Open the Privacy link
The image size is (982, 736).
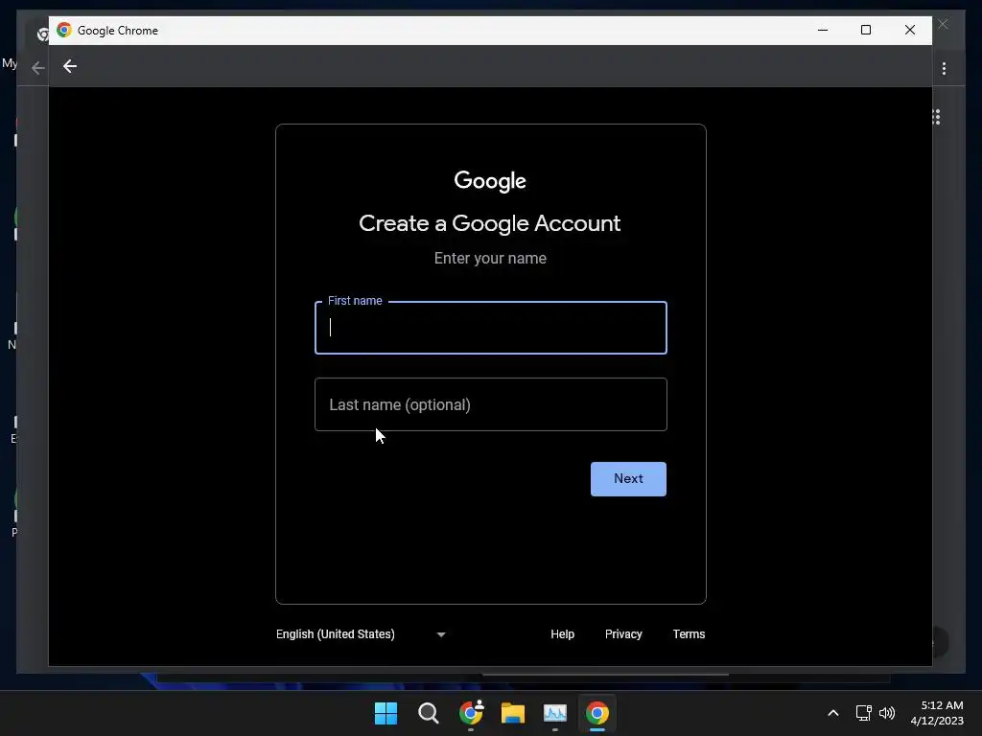[623, 634]
